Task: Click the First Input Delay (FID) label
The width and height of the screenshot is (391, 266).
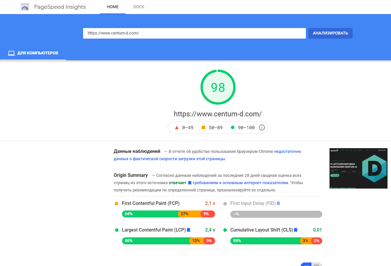Action: tap(253, 203)
